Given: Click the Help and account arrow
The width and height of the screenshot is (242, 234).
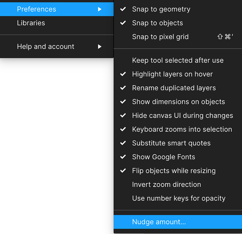Looking at the screenshot, I should point(100,47).
